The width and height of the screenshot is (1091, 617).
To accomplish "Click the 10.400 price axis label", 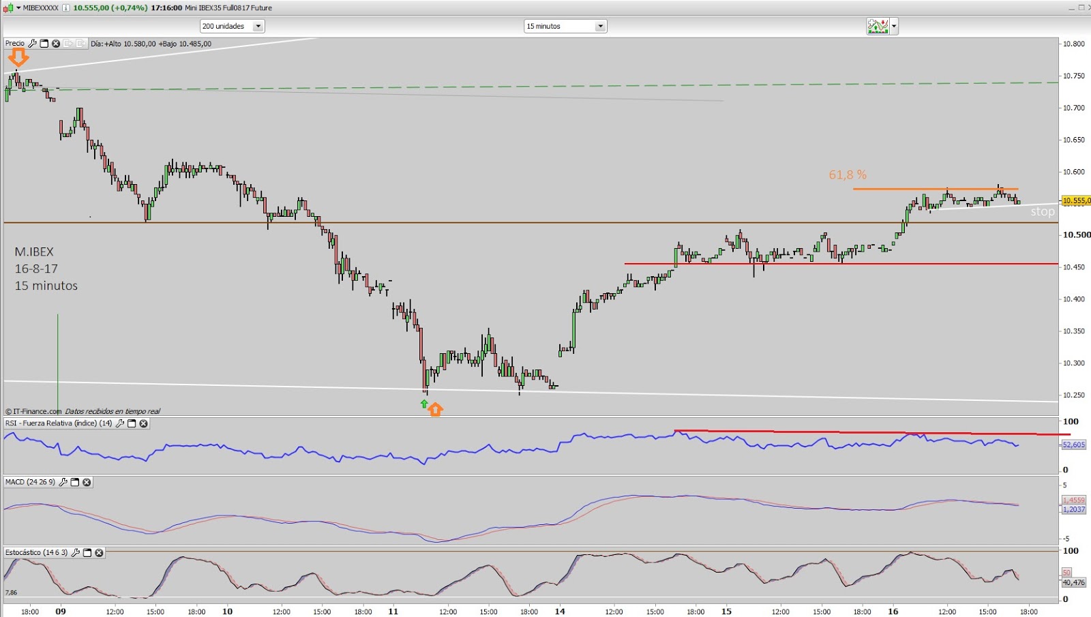I will [x=1074, y=299].
